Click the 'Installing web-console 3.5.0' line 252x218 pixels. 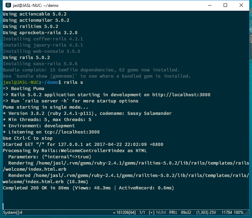pos(42,51)
